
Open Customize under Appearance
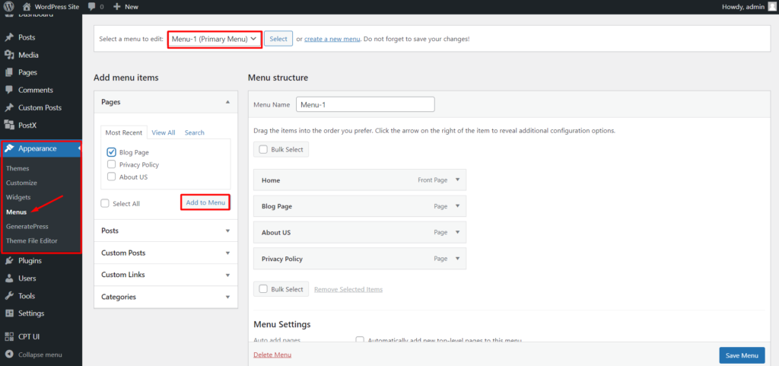21,183
